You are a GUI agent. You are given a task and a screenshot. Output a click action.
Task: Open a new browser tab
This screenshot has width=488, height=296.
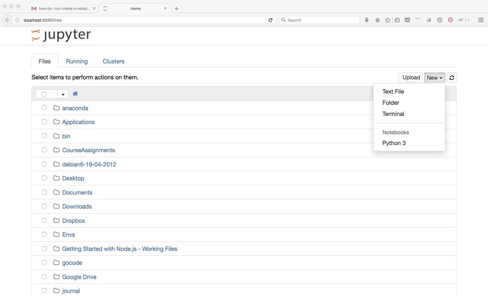(x=176, y=9)
